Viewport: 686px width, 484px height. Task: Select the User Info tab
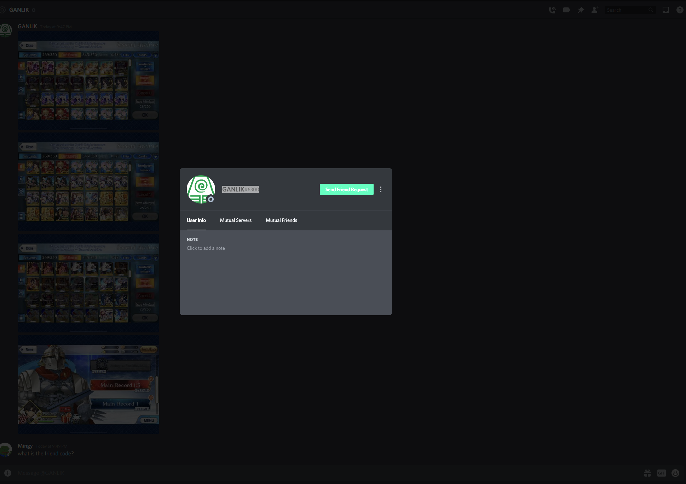click(x=196, y=220)
